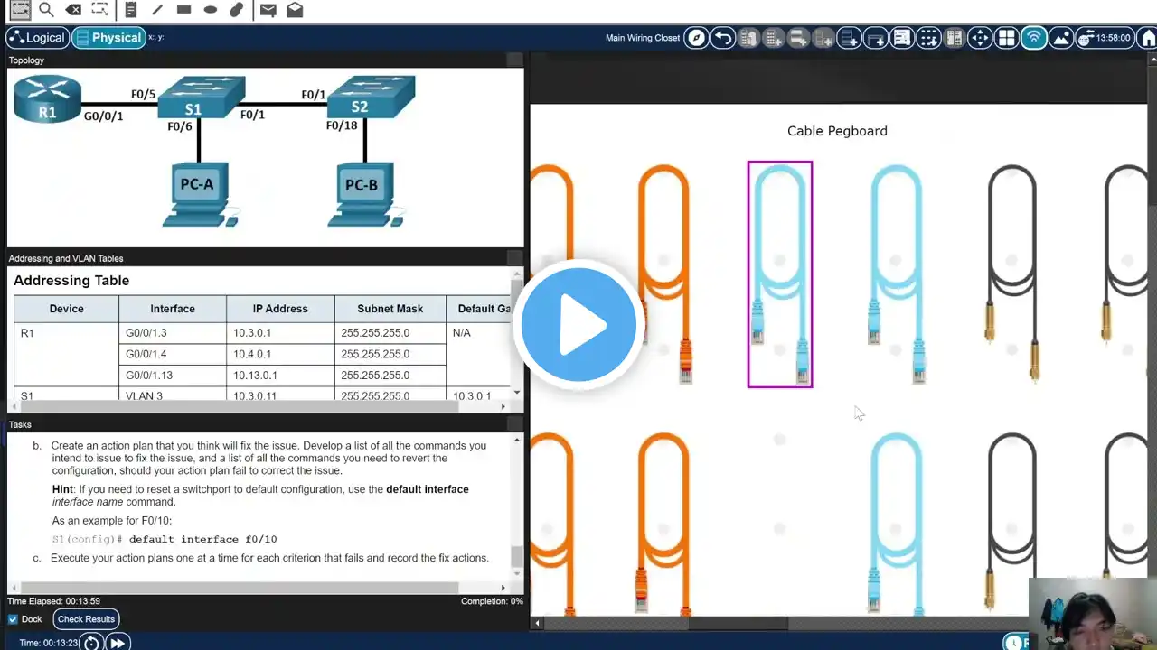
Task: Click the 10.13.0.1 IP address cell
Action: [280, 376]
